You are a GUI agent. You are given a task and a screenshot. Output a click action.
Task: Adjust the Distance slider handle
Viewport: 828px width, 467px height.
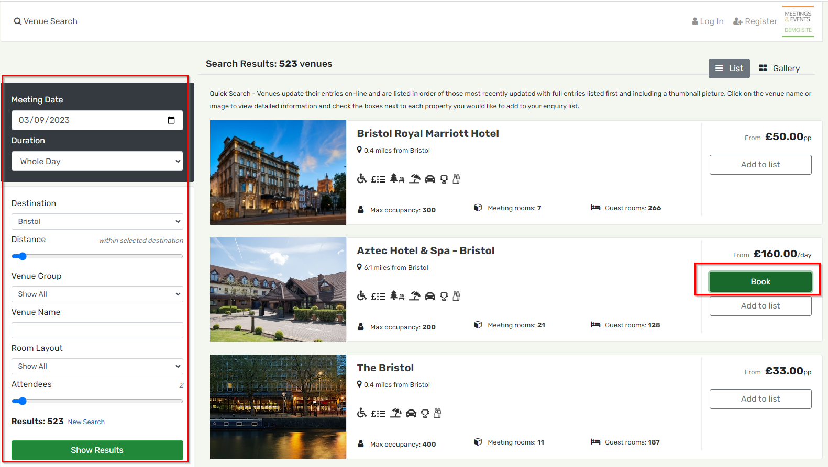click(x=22, y=256)
